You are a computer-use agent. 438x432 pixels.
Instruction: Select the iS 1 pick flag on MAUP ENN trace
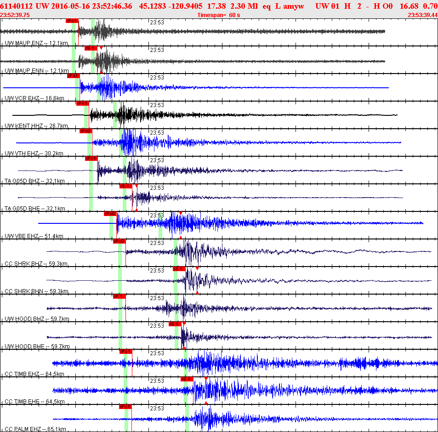(91, 48)
